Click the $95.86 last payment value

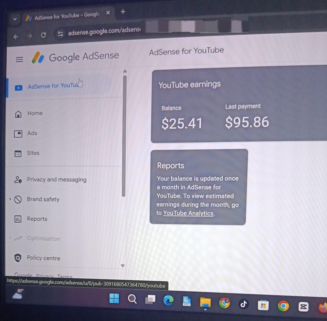pyautogui.click(x=247, y=122)
